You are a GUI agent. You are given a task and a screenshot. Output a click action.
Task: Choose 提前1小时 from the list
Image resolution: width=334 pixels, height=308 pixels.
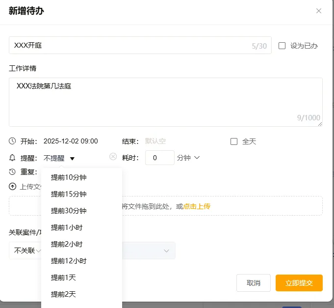coord(67,227)
